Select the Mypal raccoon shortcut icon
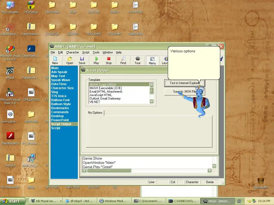 [10, 73]
